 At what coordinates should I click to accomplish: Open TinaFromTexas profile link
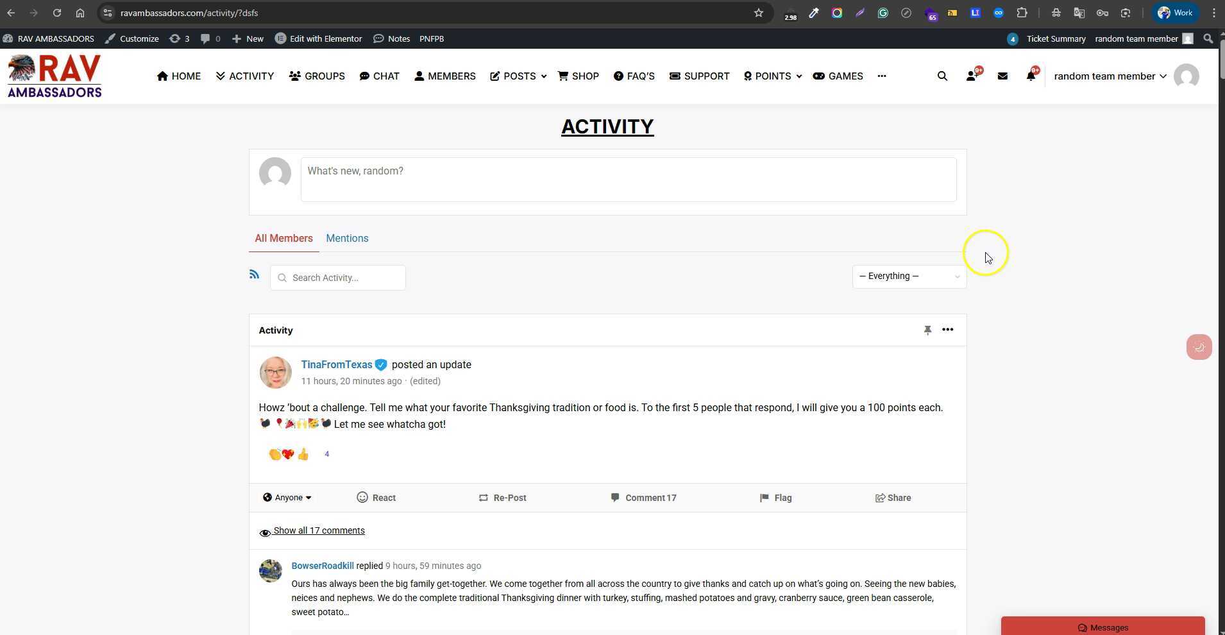[x=337, y=365]
